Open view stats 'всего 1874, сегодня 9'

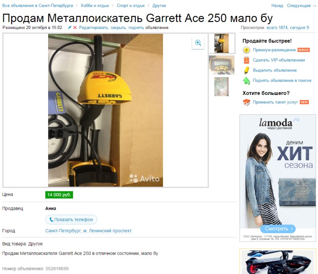(x=287, y=27)
